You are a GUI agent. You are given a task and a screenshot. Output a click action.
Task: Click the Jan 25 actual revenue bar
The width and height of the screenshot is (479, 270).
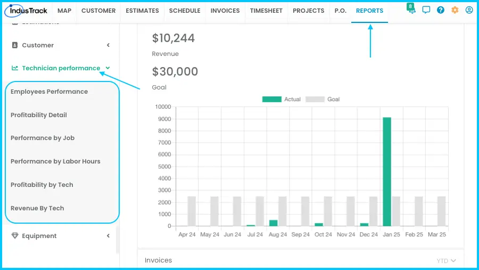pyautogui.click(x=387, y=171)
